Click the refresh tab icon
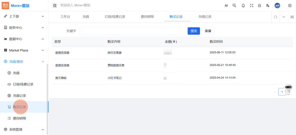The image size is (296, 135). point(276,17)
